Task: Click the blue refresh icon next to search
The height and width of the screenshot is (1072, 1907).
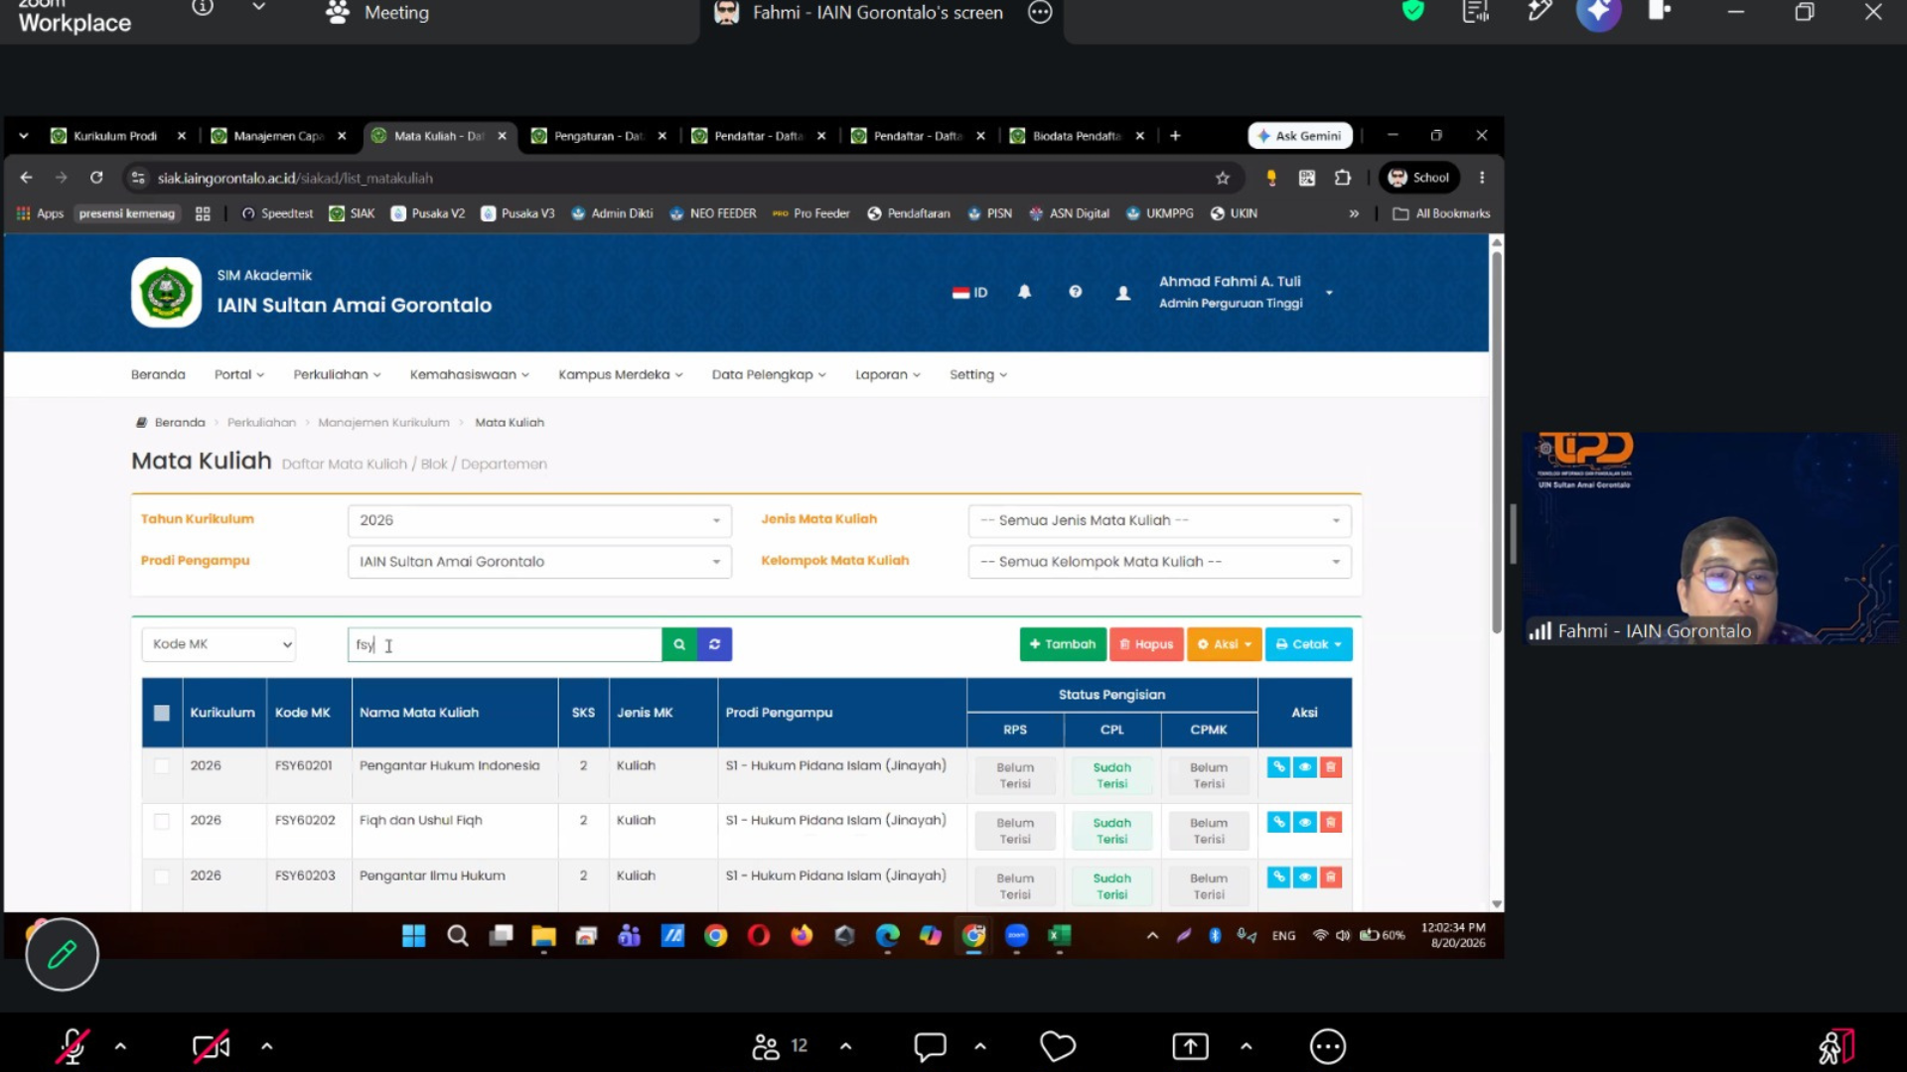Action: click(x=714, y=644)
